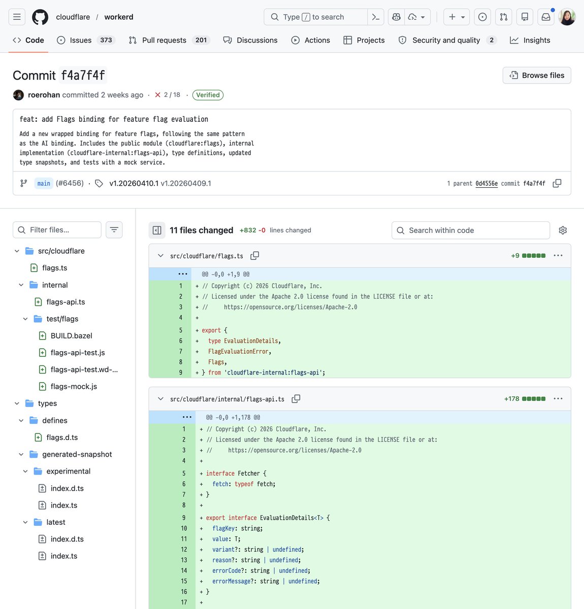Open index.d.ts under experimental folder

click(x=68, y=488)
